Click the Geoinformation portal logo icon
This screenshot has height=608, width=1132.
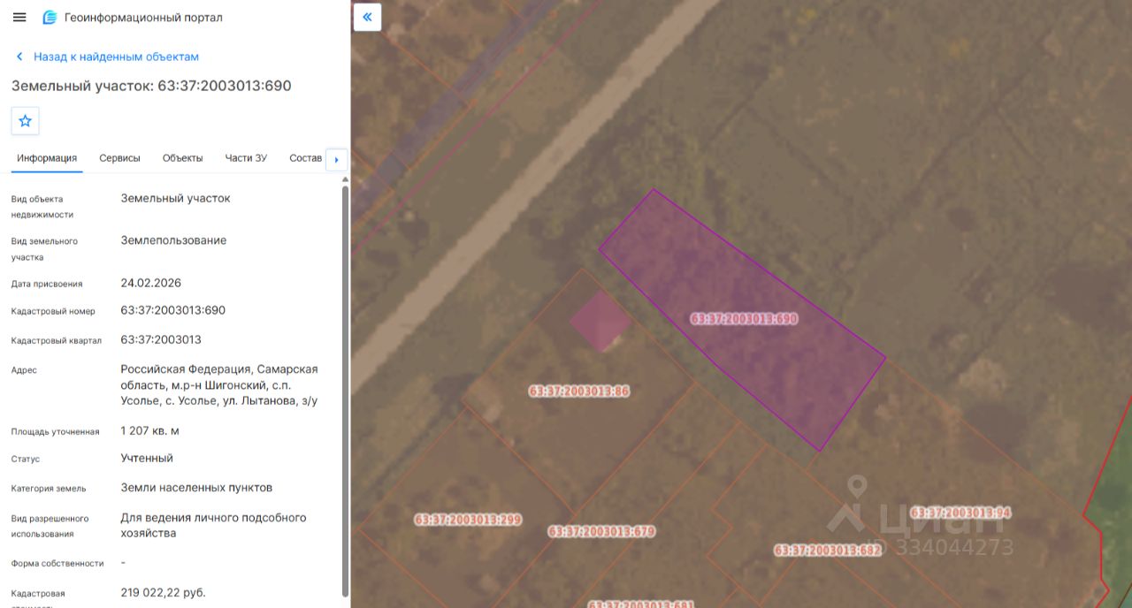tap(50, 18)
